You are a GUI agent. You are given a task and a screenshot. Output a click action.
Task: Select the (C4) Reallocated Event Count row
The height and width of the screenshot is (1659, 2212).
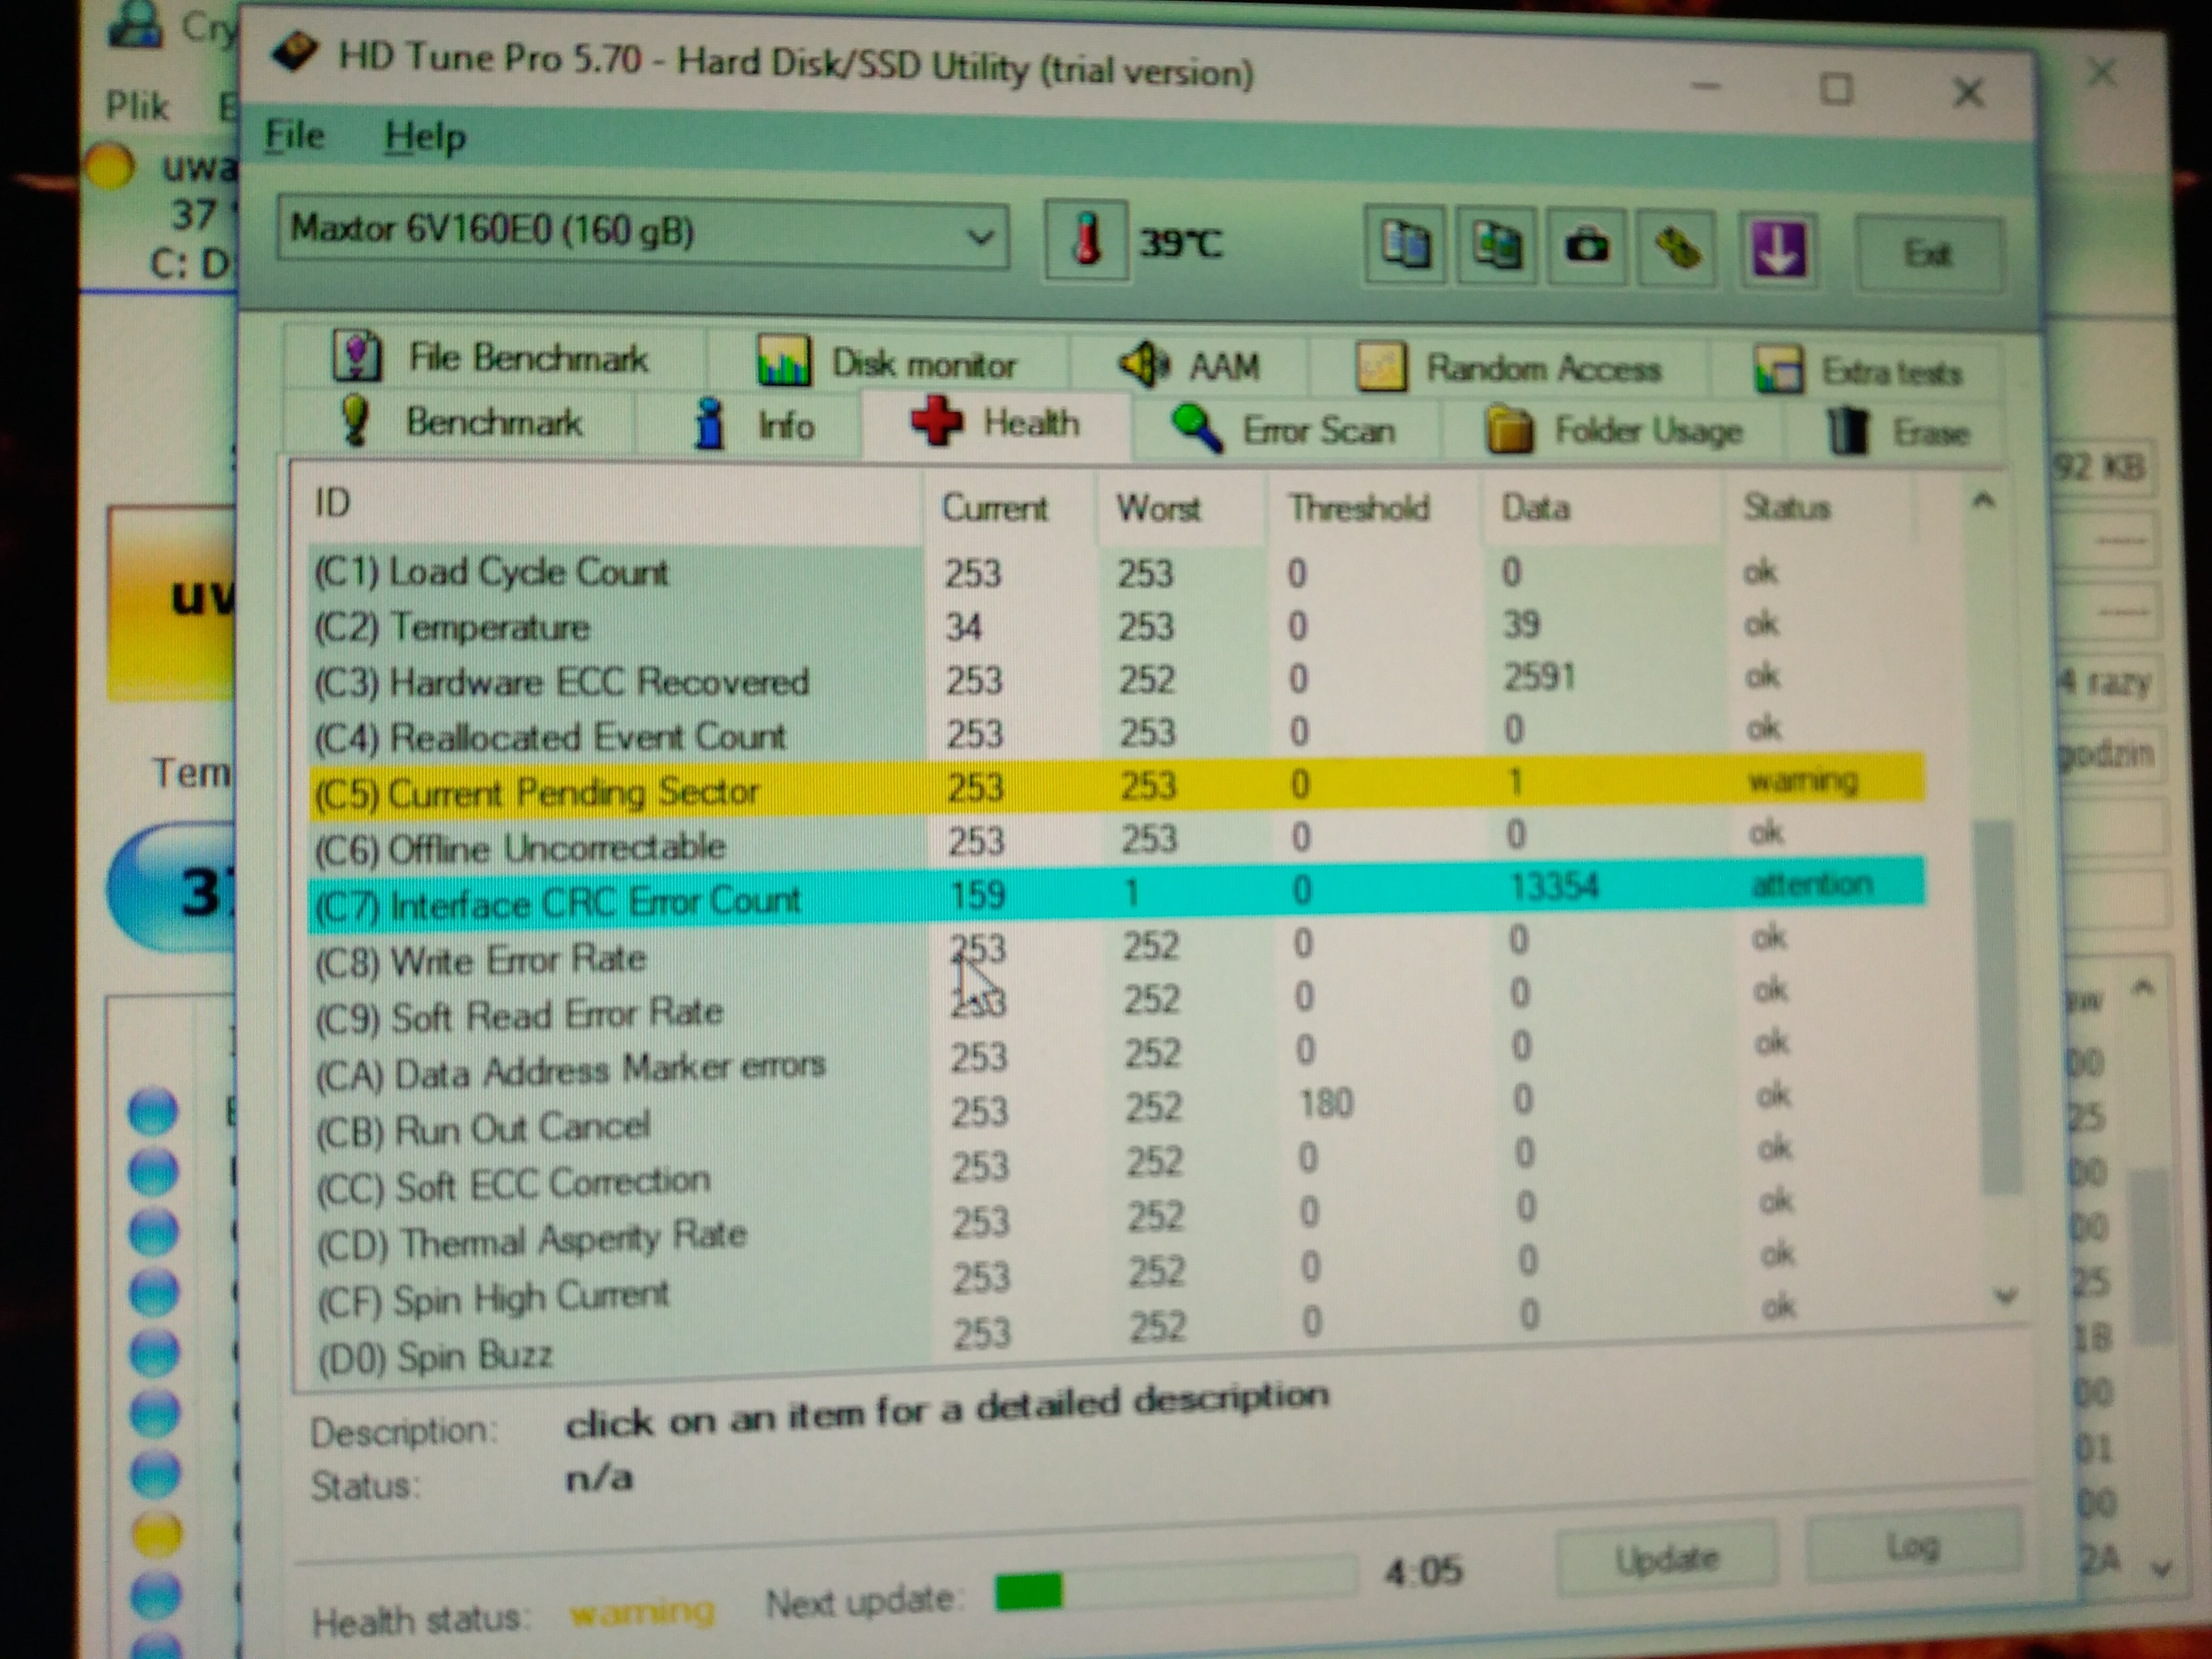click(1113, 734)
